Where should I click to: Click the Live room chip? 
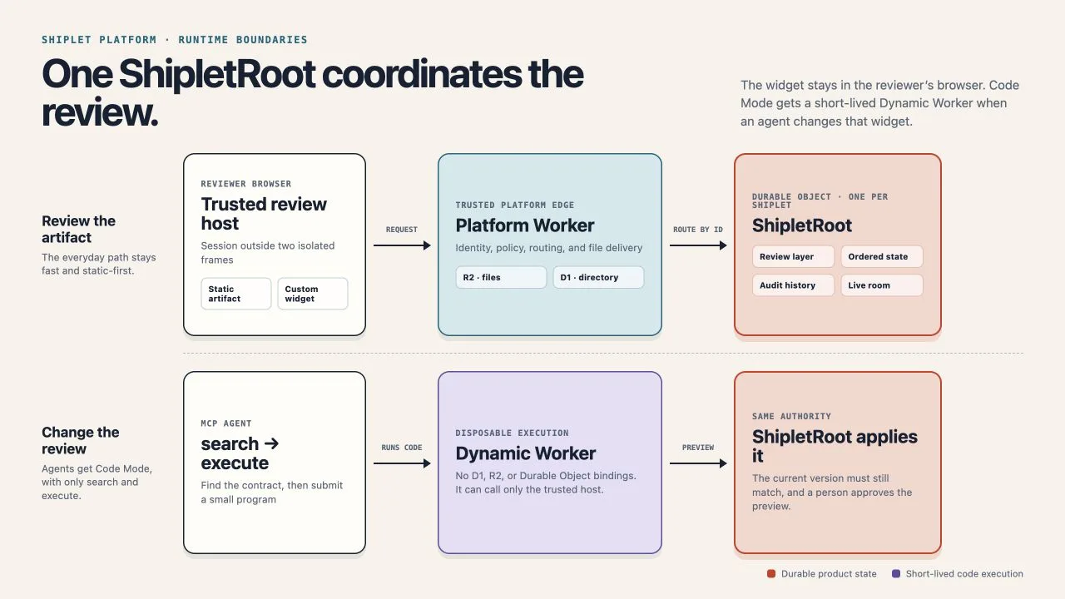click(882, 285)
